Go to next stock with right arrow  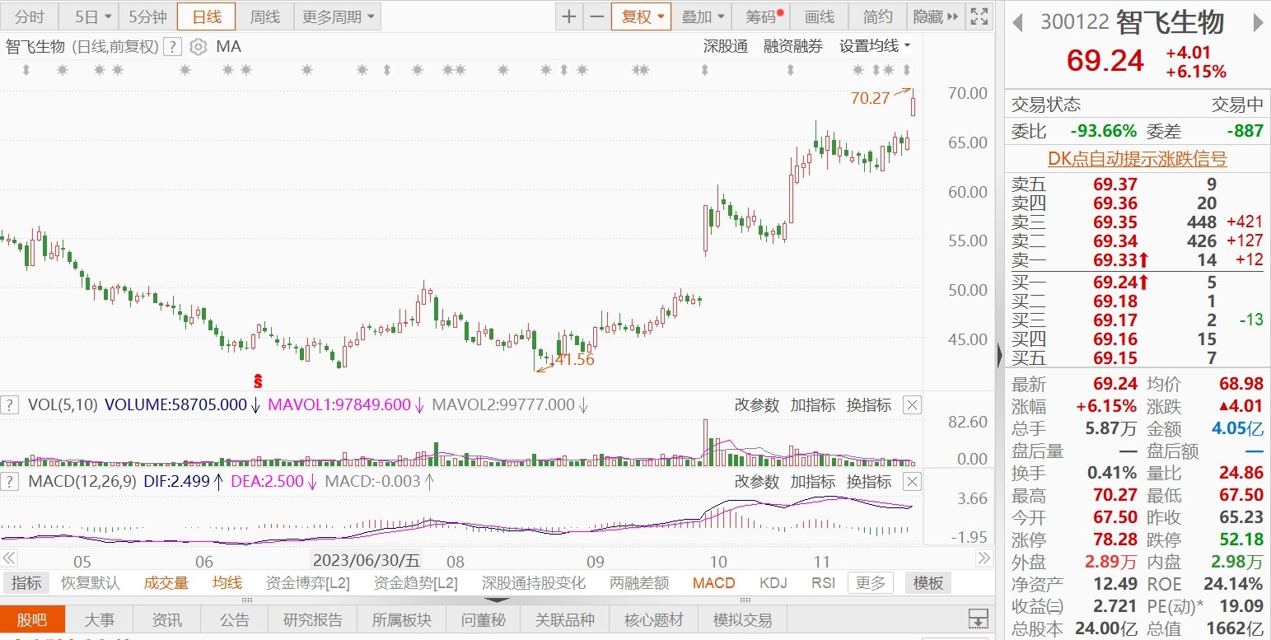1258,23
